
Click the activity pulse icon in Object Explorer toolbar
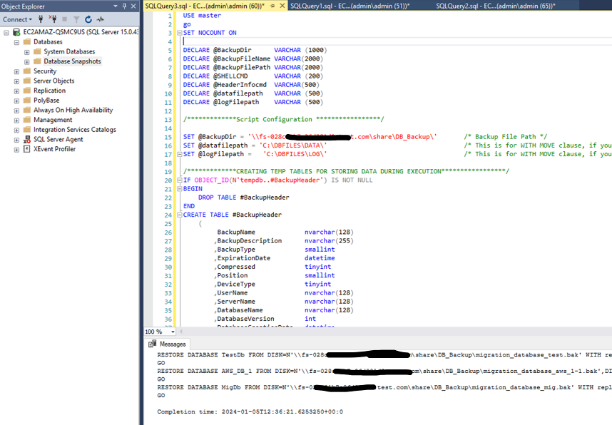(101, 19)
